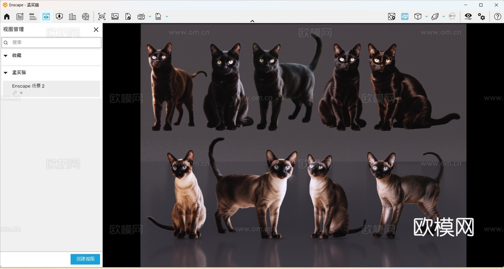Open the video editor film reel icon
504x269 pixels.
coord(86,16)
